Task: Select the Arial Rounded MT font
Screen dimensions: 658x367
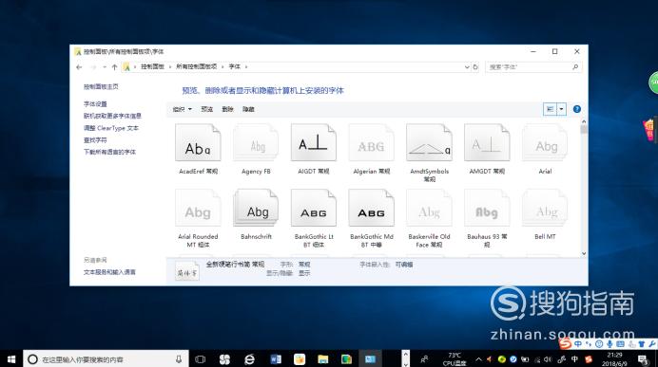Action: tap(198, 218)
